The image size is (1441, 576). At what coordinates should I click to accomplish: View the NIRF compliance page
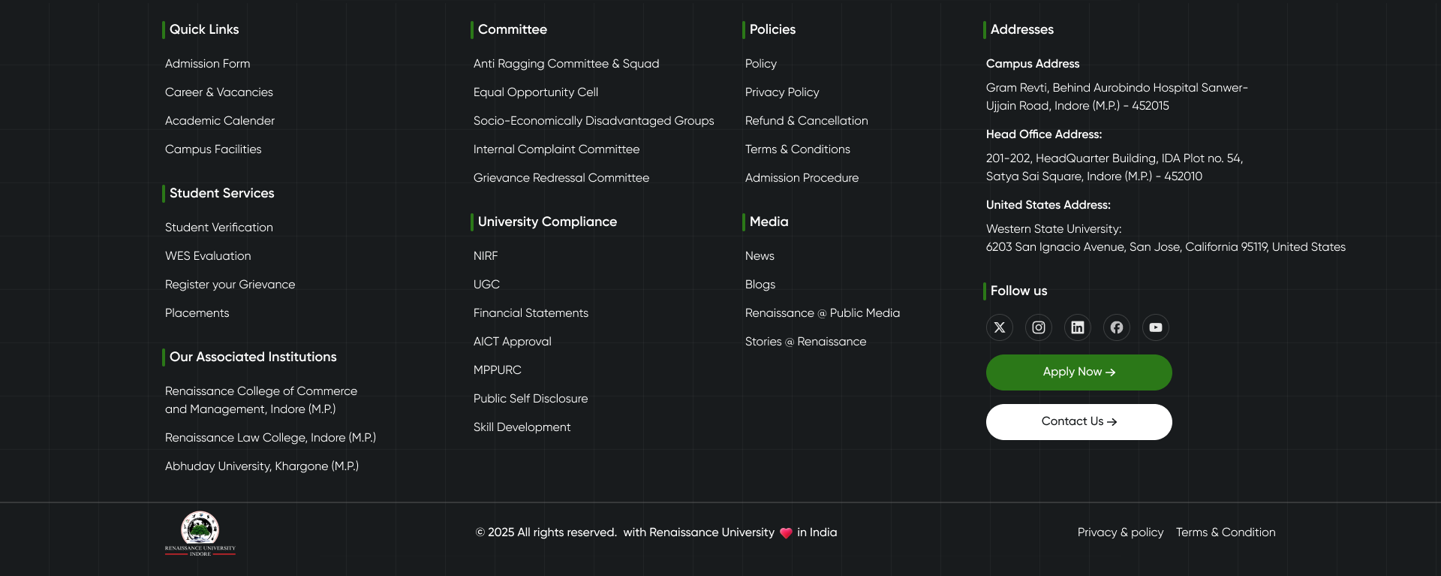click(486, 256)
